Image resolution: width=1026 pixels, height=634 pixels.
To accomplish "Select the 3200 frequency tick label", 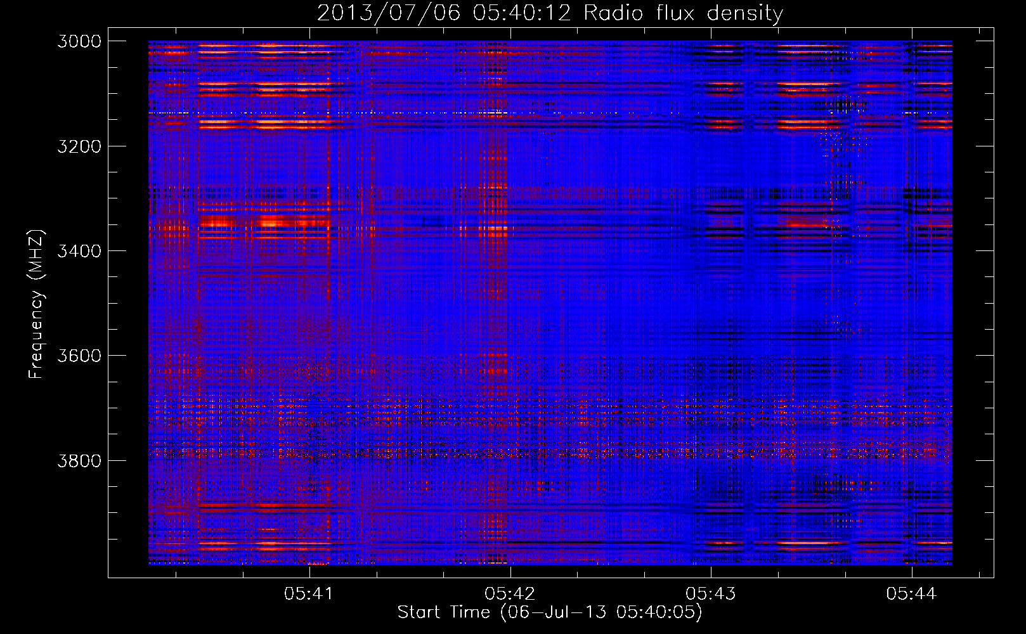I will click(79, 146).
